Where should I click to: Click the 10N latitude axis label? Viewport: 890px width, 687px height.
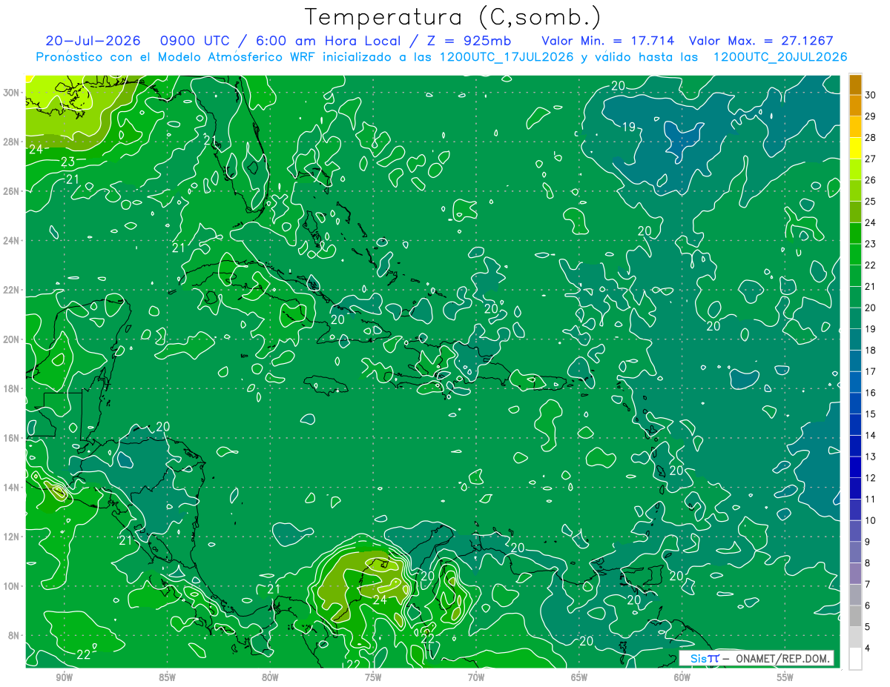11,586
